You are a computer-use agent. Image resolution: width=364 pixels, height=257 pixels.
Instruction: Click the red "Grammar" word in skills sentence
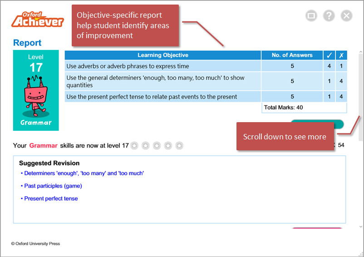click(43, 146)
